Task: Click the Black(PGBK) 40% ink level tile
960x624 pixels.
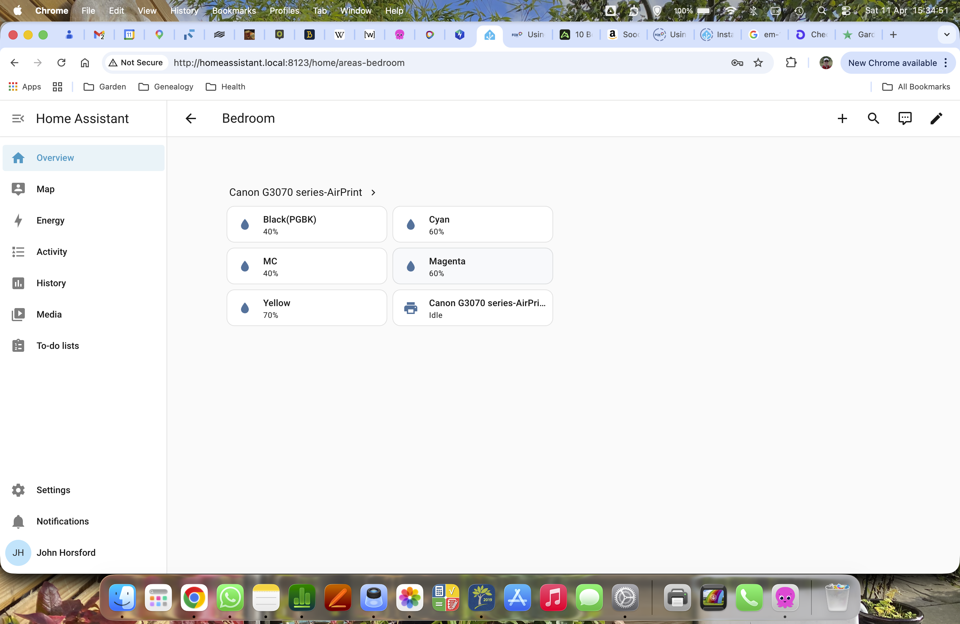Action: tap(307, 225)
